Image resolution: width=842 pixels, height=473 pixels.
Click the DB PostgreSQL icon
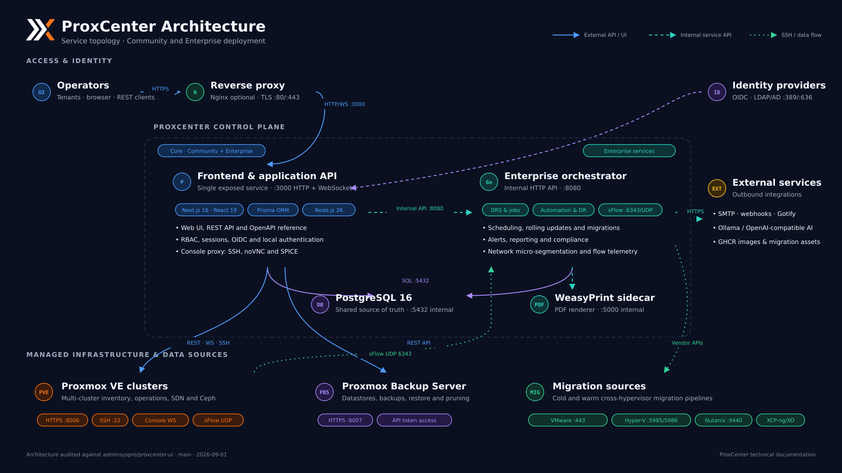click(x=320, y=304)
